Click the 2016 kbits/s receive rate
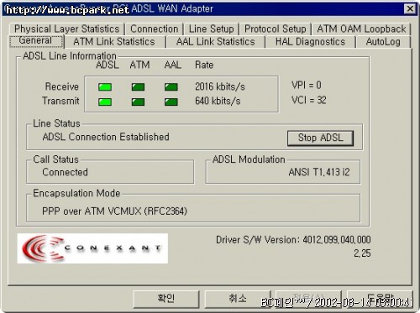 click(x=220, y=86)
